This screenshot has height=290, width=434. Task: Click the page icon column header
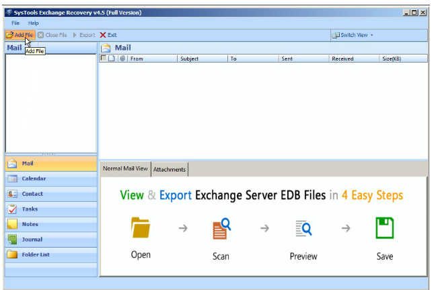111,59
